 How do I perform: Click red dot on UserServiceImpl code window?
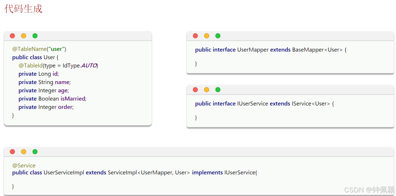pos(12,152)
